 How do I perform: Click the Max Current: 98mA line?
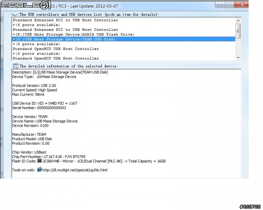pos(28,95)
